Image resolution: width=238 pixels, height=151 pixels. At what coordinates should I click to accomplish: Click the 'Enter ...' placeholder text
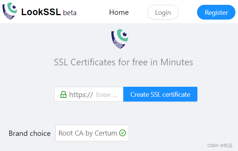[107, 95]
